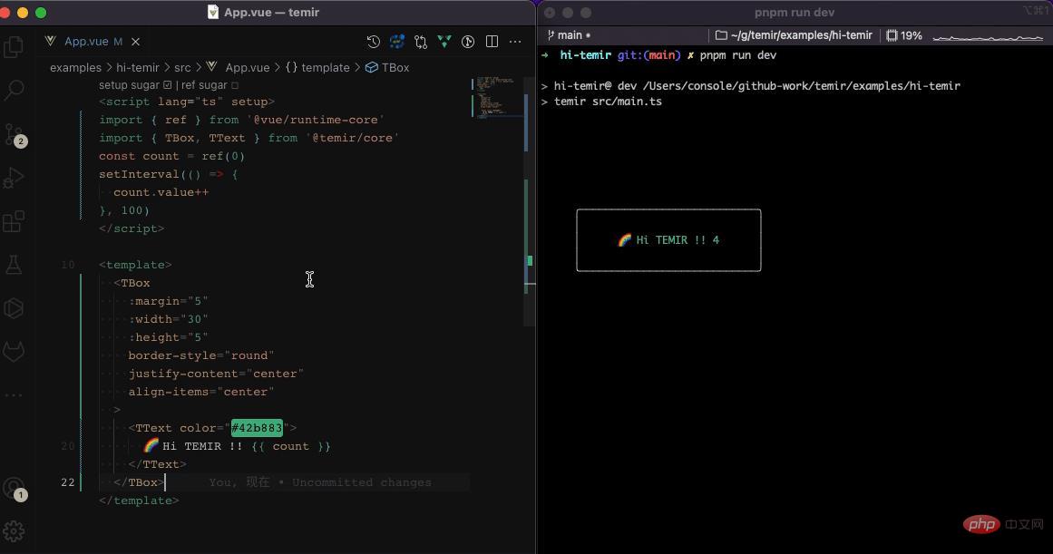Screen dimensions: 1053x554
Task: Click the hi-temir breadcrumb segment
Action: click(x=137, y=68)
